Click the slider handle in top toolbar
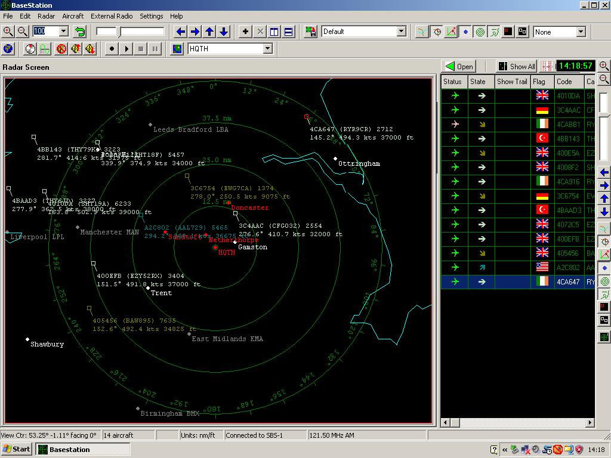611x458 pixels. (119, 32)
